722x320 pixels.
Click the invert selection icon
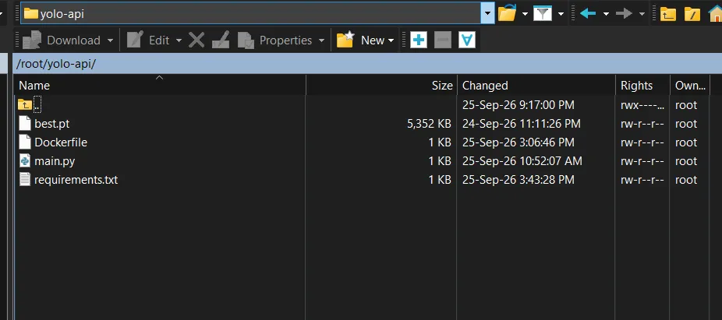[467, 40]
